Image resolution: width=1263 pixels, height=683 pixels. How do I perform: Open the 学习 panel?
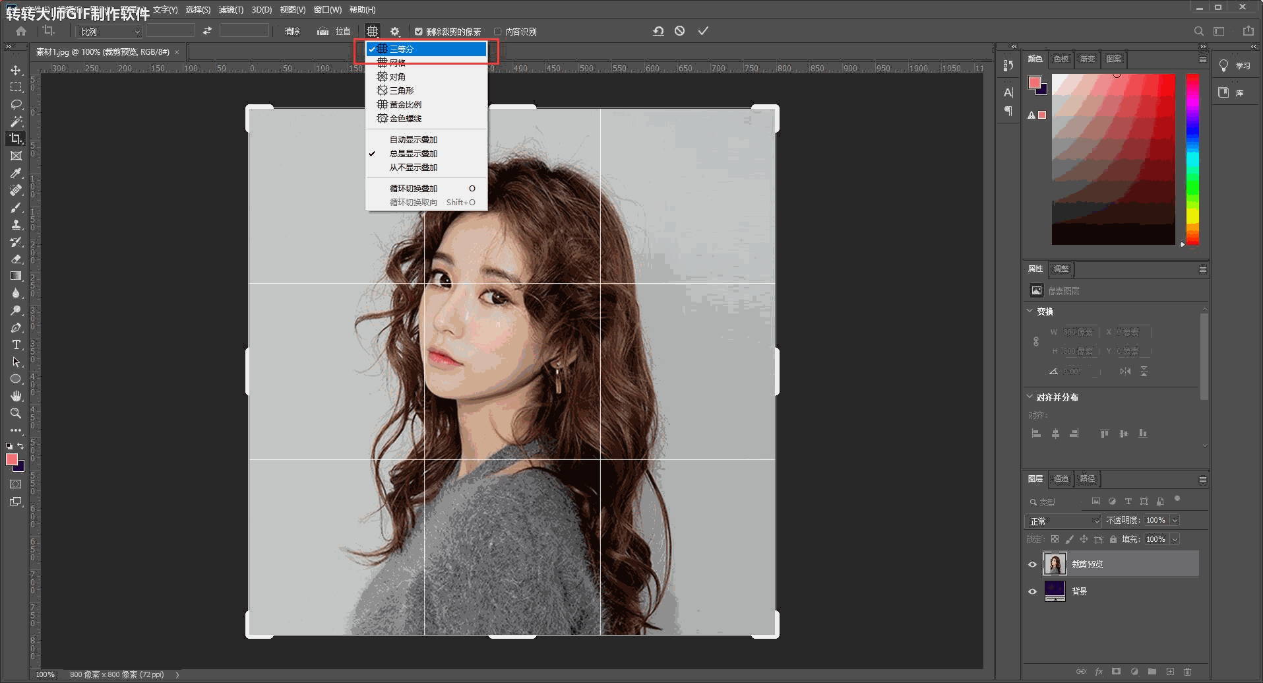coord(1235,65)
